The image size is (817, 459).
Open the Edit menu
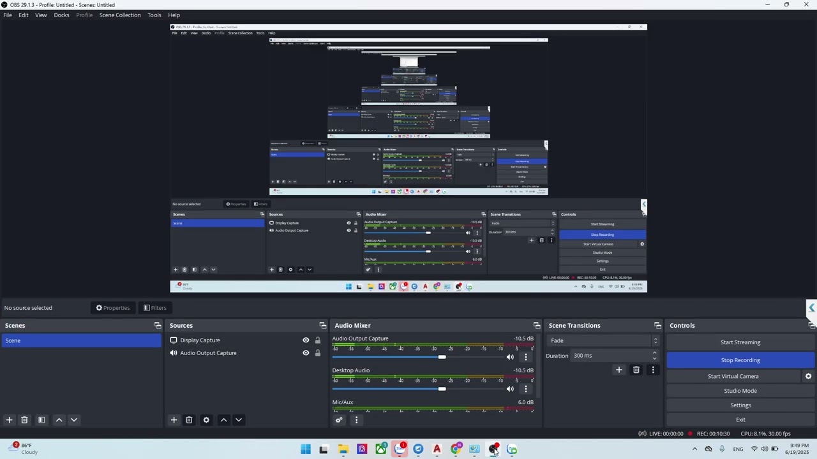pyautogui.click(x=24, y=15)
